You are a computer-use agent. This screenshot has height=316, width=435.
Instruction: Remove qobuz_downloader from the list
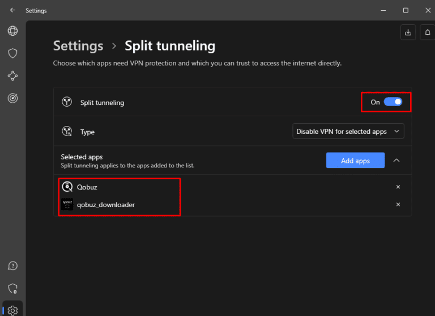398,204
